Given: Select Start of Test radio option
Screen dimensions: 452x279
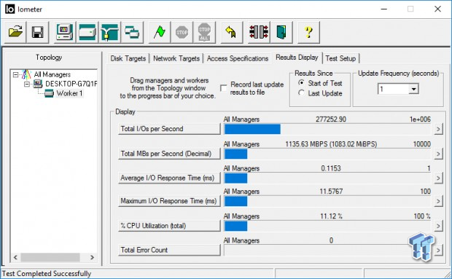Looking at the screenshot, I should (302, 83).
